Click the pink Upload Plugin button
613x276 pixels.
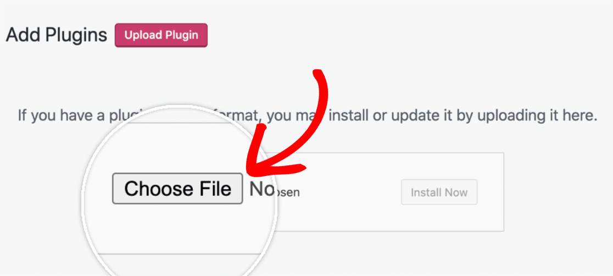coord(161,35)
